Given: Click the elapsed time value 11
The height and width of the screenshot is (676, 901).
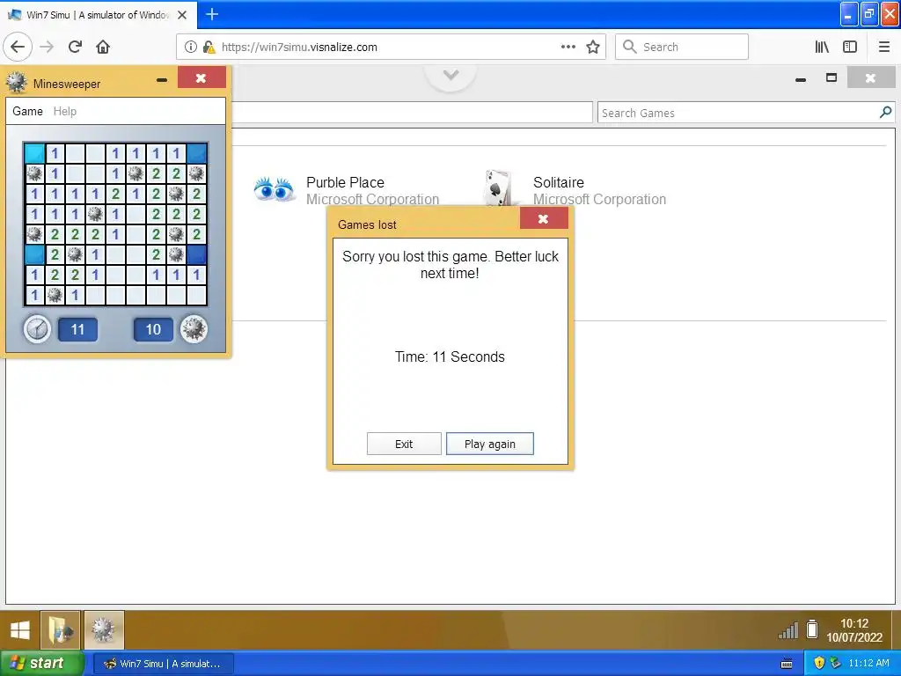Looking at the screenshot, I should tap(77, 329).
